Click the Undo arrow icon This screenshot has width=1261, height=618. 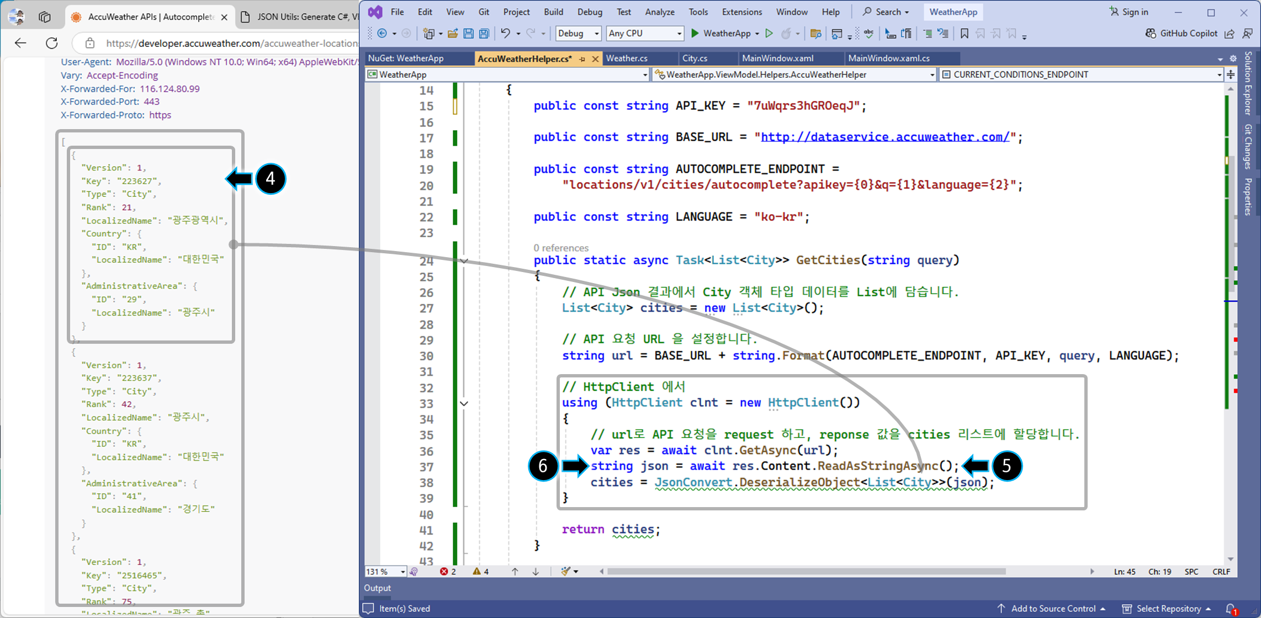(x=505, y=34)
